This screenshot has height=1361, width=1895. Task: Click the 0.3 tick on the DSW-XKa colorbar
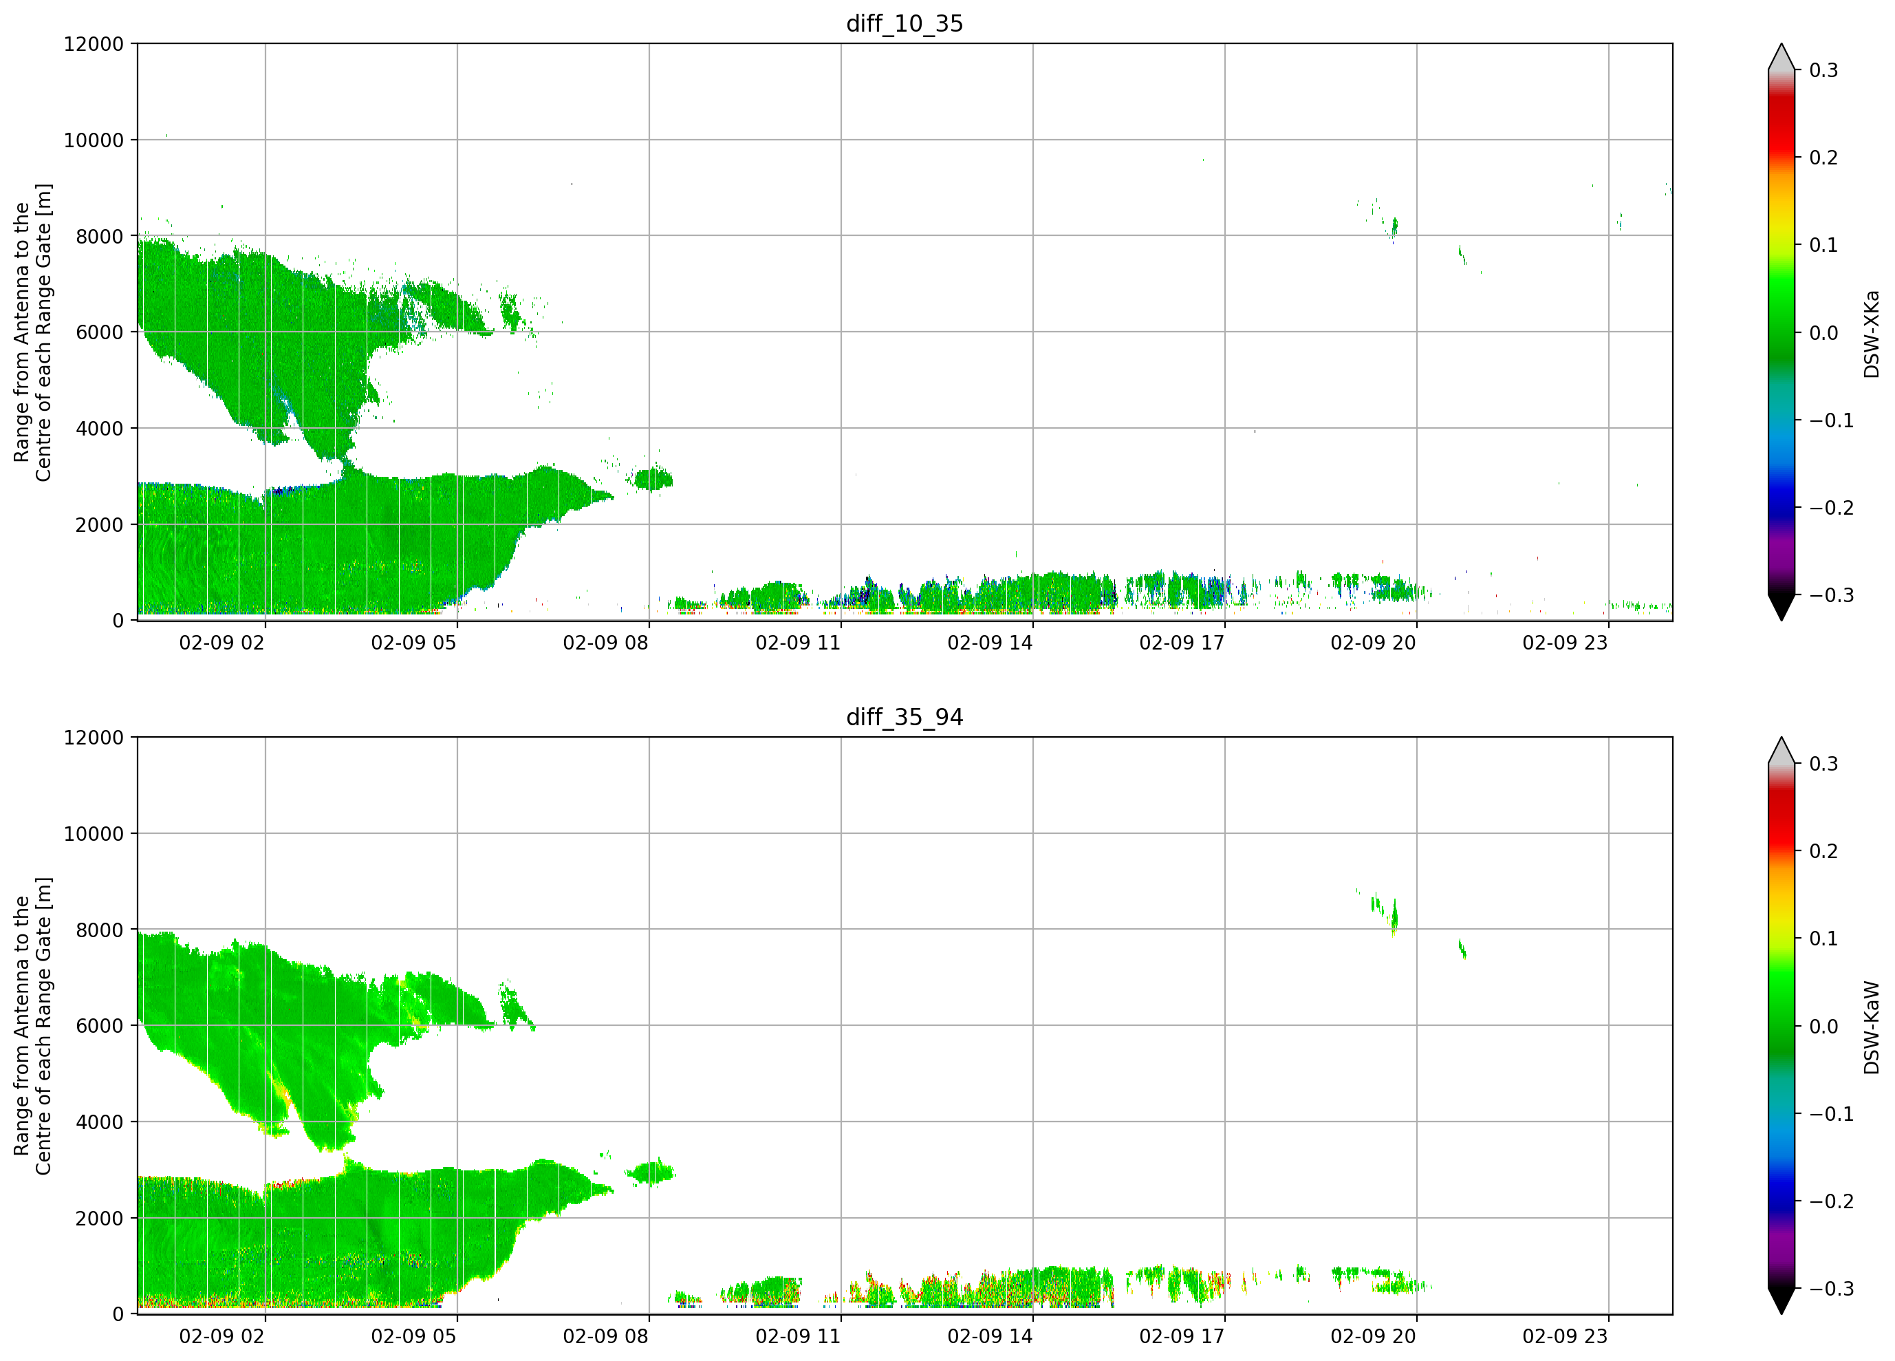pyautogui.click(x=1824, y=70)
